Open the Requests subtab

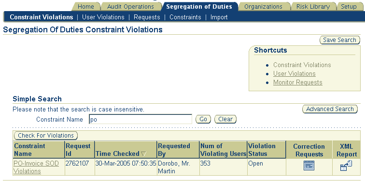[x=147, y=17]
